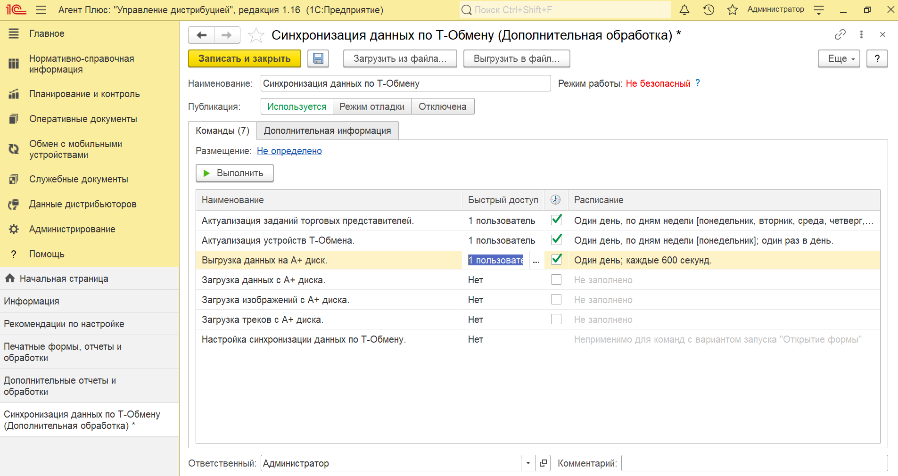Image resolution: width=898 pixels, height=476 pixels.
Task: Open Информация panel tab
Action: point(90,301)
